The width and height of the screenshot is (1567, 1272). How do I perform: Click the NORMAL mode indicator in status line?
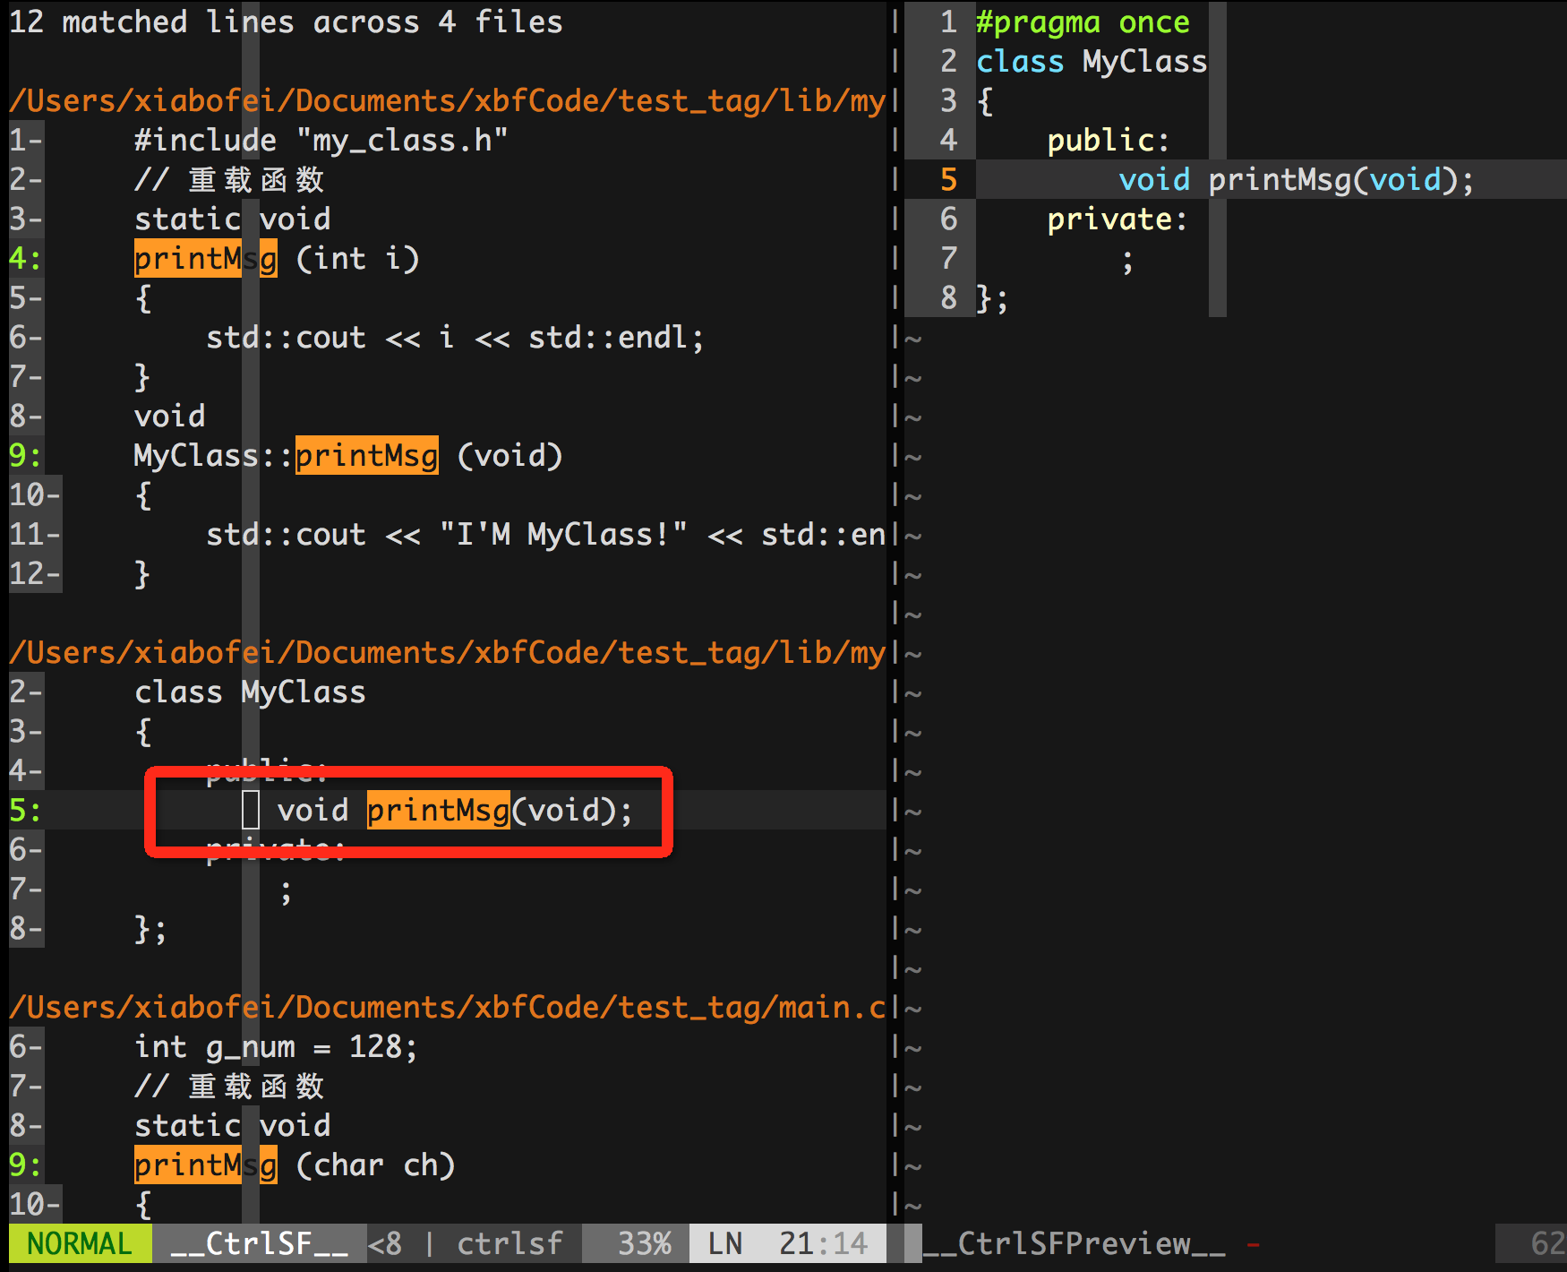(80, 1243)
